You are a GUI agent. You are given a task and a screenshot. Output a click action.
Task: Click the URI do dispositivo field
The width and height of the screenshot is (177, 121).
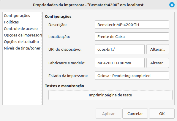(120, 49)
